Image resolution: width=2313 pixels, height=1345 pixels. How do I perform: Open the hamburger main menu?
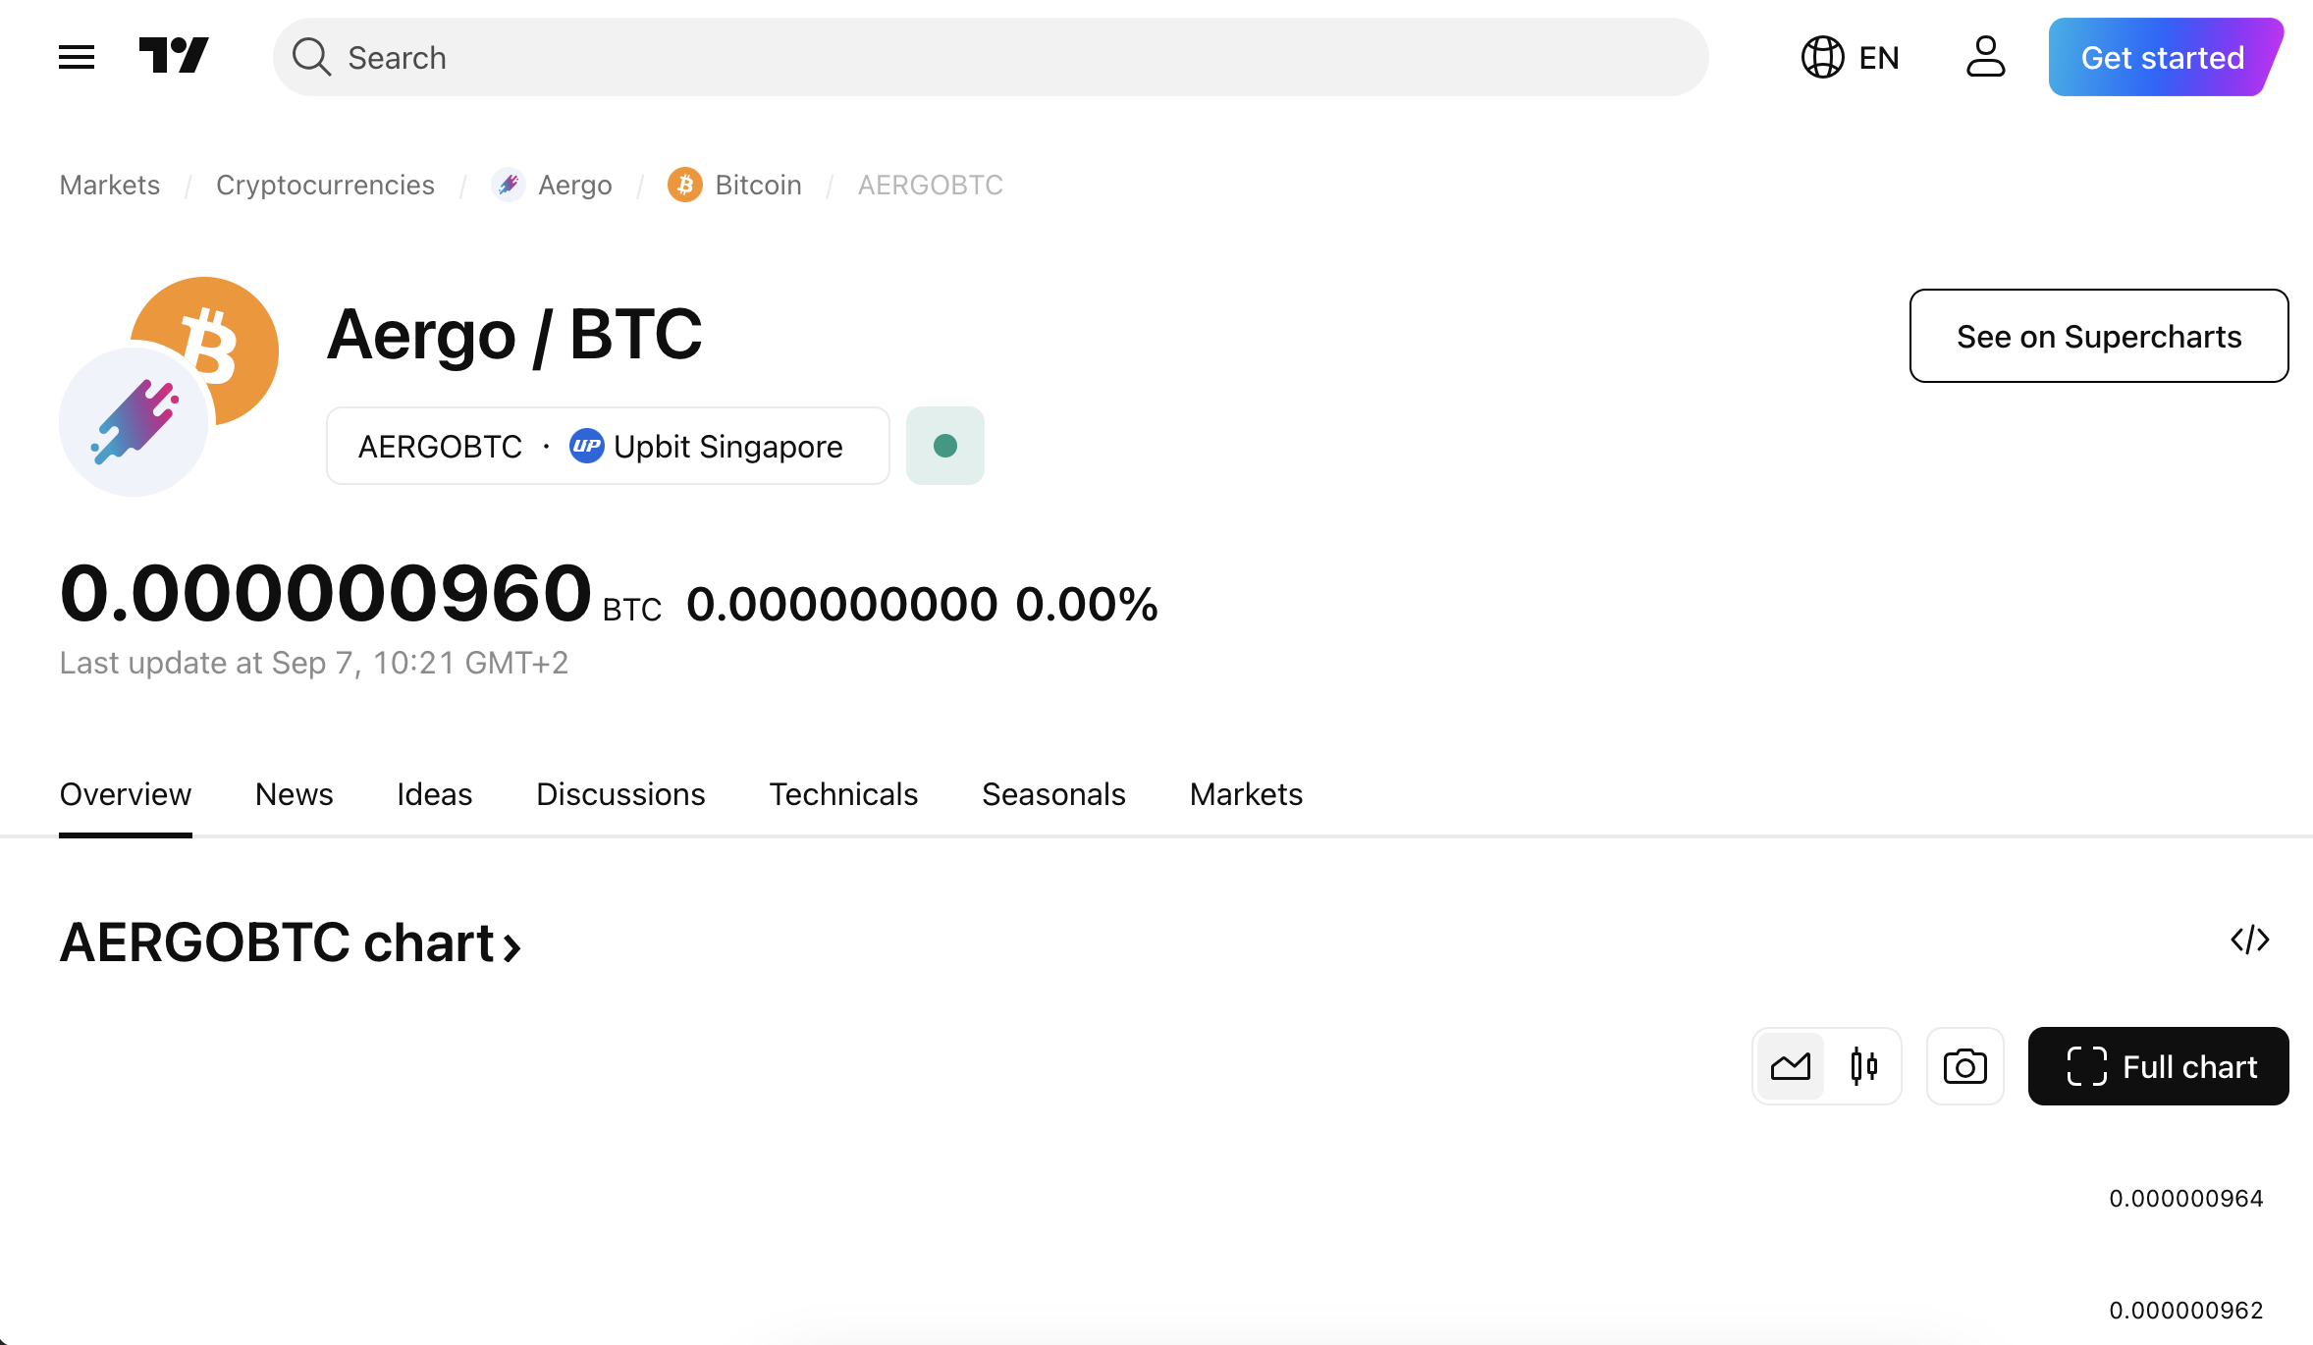[x=77, y=57]
